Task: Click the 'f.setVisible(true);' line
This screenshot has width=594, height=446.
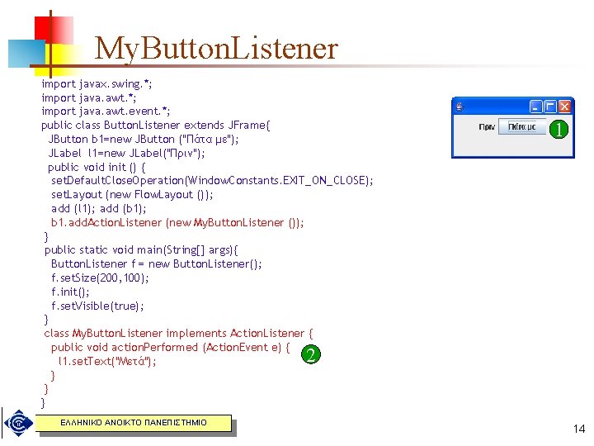Action: [97, 306]
